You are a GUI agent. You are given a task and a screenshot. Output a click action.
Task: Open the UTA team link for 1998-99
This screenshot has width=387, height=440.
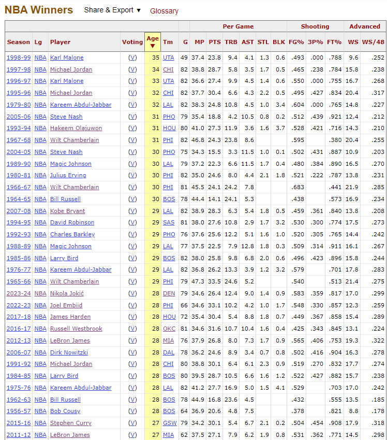click(169, 58)
